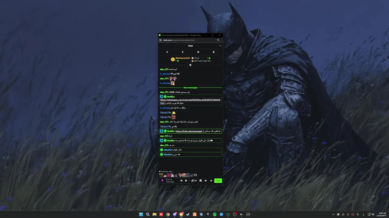Open File Explorer from the taskbar
This screenshot has width=389, height=218.
click(154, 214)
